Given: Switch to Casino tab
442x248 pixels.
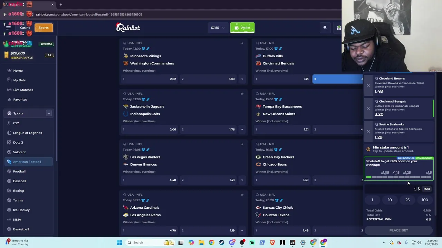Looking at the screenshot, I should [25, 28].
